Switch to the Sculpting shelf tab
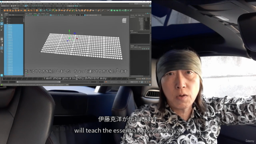The image size is (256, 144). tap(22, 8)
